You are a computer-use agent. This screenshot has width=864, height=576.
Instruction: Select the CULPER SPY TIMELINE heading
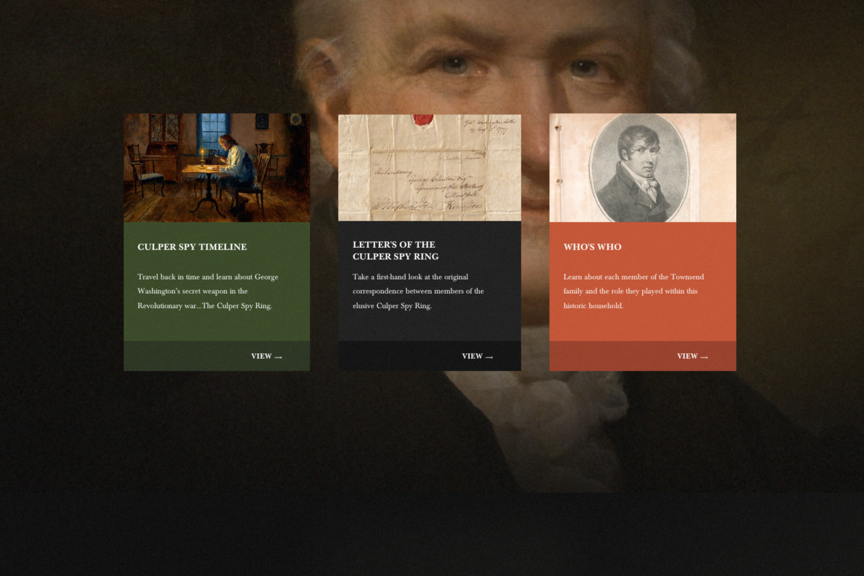click(192, 247)
